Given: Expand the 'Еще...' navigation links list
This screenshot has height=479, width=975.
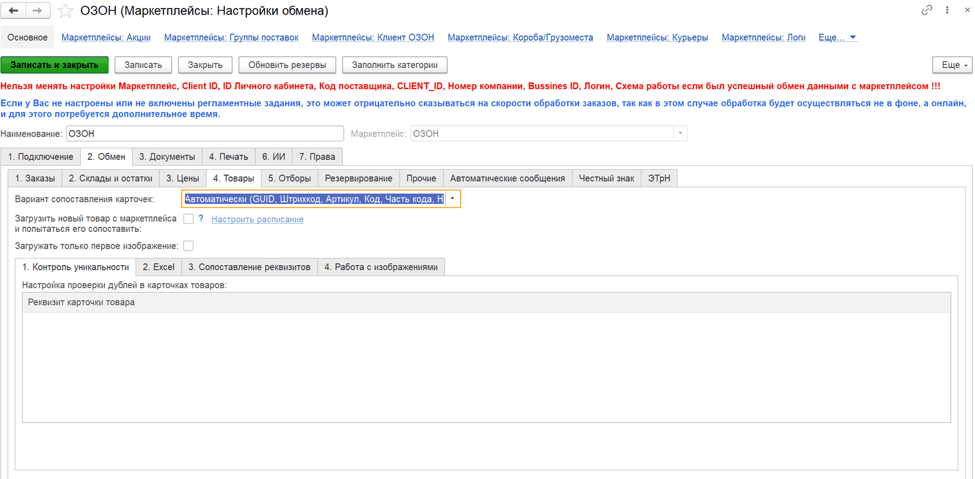Looking at the screenshot, I should (x=838, y=37).
